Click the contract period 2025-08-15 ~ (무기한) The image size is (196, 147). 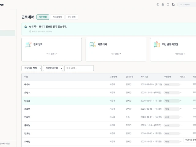coord(151,109)
